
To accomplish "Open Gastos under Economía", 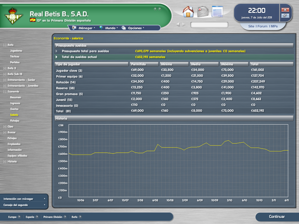I will click(14, 109).
